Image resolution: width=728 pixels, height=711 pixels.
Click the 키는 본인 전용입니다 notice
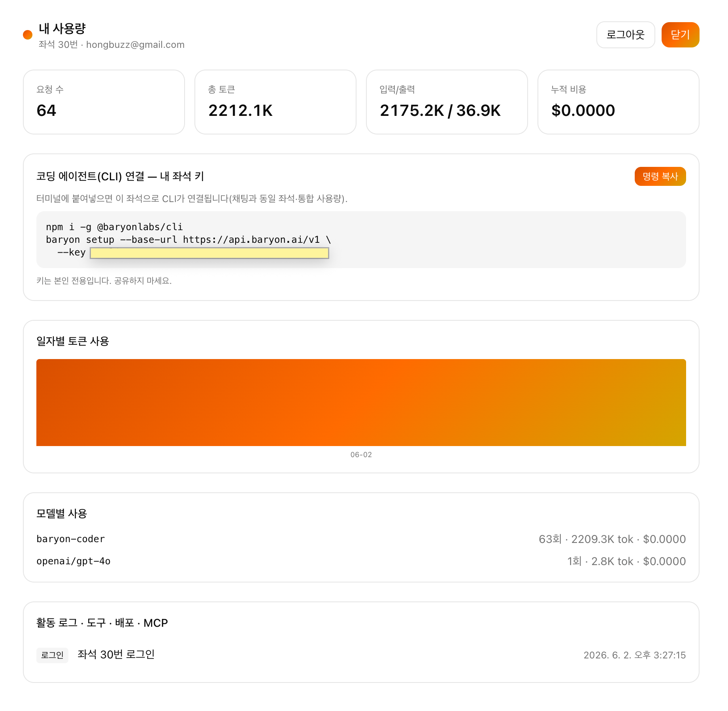[104, 281]
